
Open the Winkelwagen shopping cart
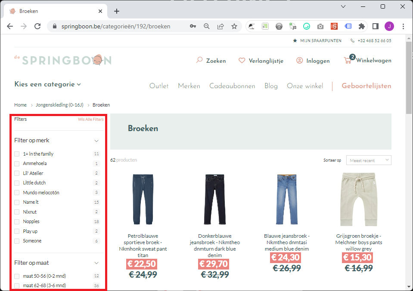coord(367,60)
